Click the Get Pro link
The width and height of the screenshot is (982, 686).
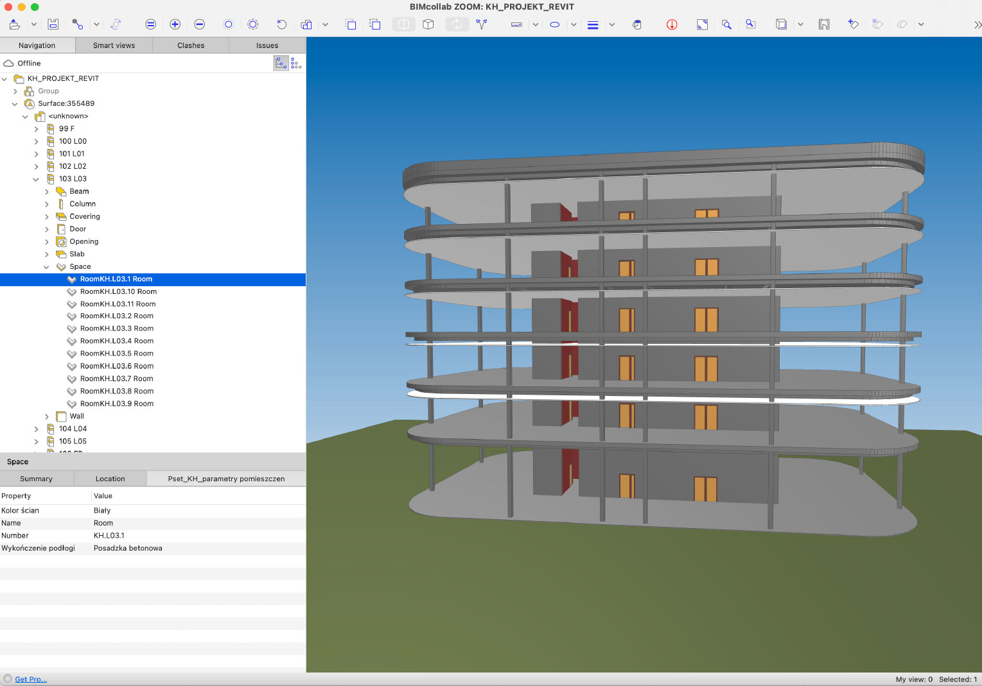point(31,679)
